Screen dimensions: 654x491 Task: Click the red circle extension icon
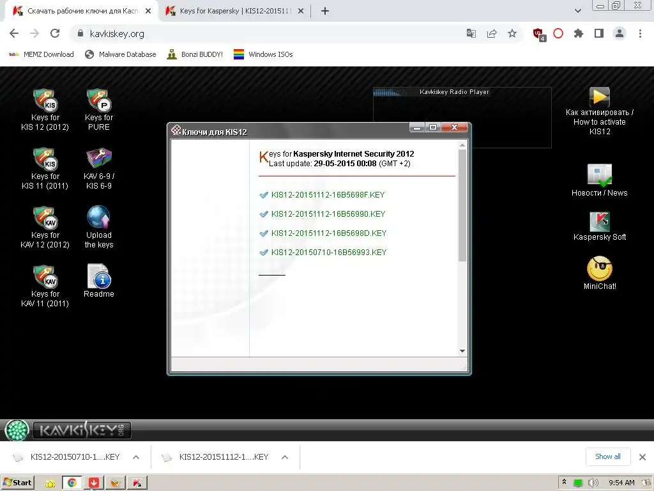tap(558, 33)
